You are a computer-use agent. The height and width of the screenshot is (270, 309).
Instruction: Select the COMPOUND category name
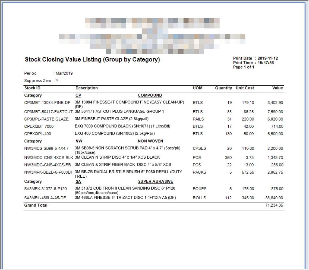[150, 95]
